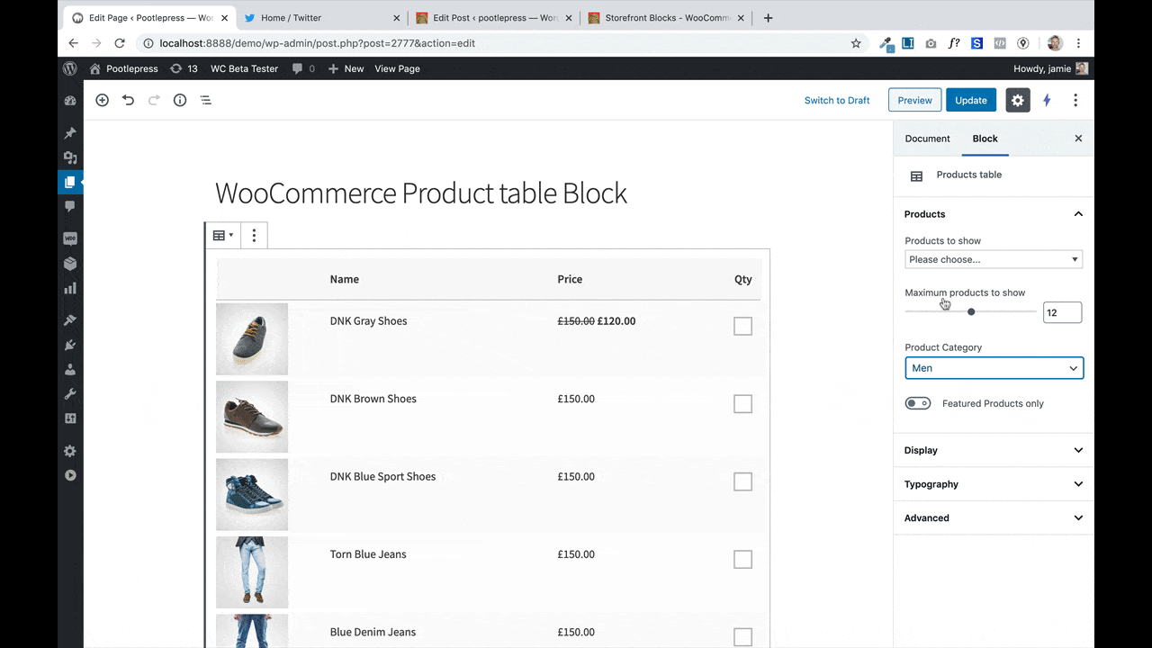The image size is (1152, 648).
Task: Open Product Category dropdown showing Men
Action: point(994,368)
